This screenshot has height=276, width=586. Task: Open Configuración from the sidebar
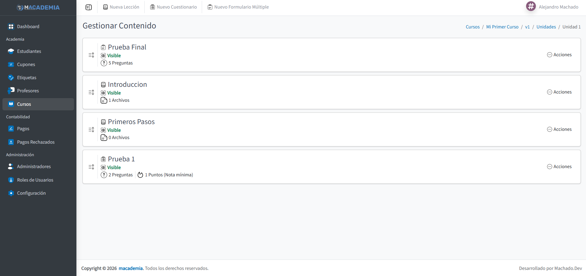(31, 193)
